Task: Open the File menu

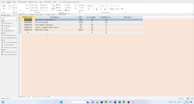Action: pyautogui.click(x=3, y=2)
